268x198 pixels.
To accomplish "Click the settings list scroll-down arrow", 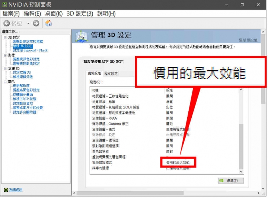I will pos(241,172).
